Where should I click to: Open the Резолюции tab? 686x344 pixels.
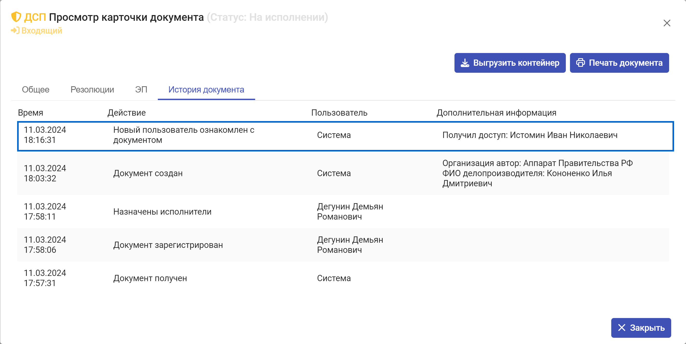coord(92,90)
